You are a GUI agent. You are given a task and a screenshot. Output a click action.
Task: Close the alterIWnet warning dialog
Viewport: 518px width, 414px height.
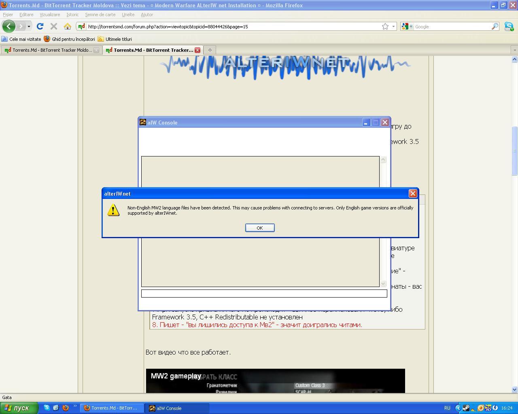[x=413, y=193]
